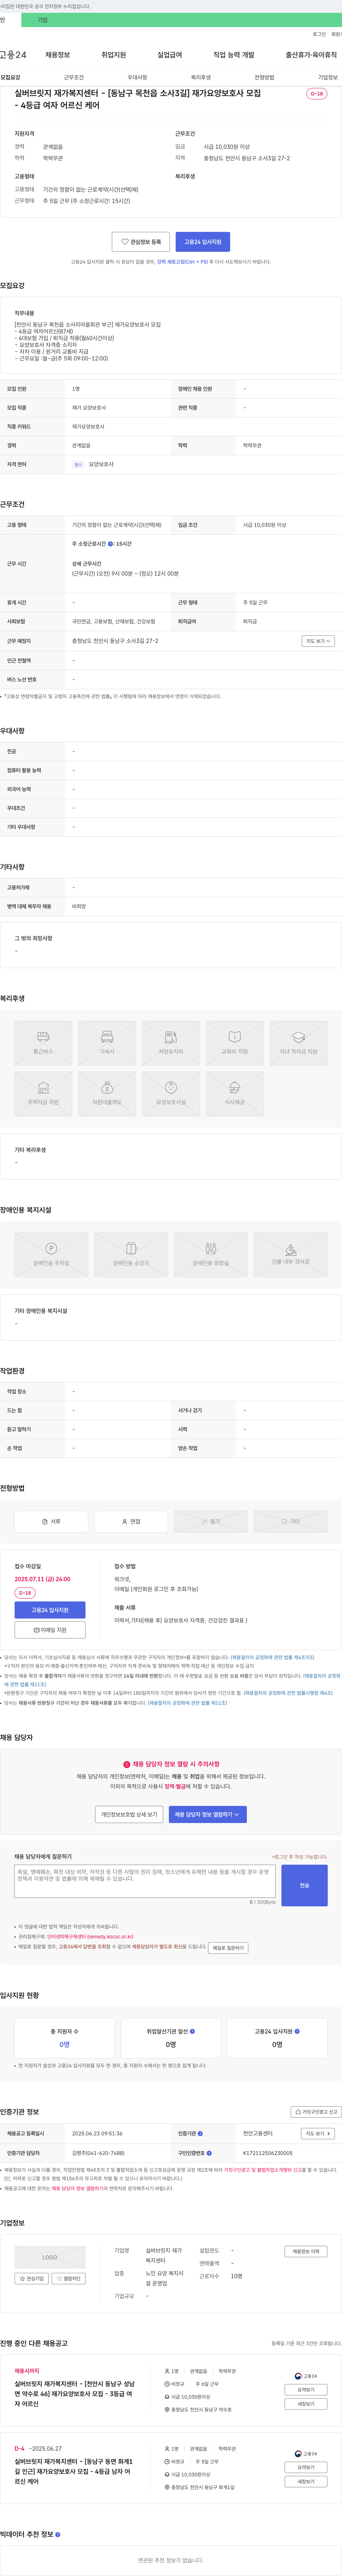Switch to the 기업 tab in top bar
The height and width of the screenshot is (2576, 342).
click(42, 20)
